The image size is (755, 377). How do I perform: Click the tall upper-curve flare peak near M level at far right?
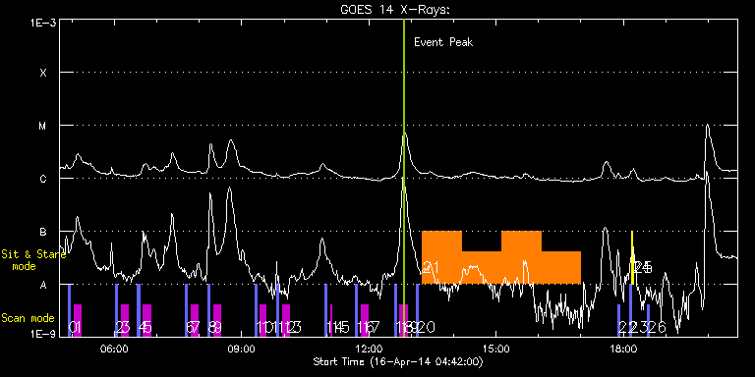[x=707, y=126]
